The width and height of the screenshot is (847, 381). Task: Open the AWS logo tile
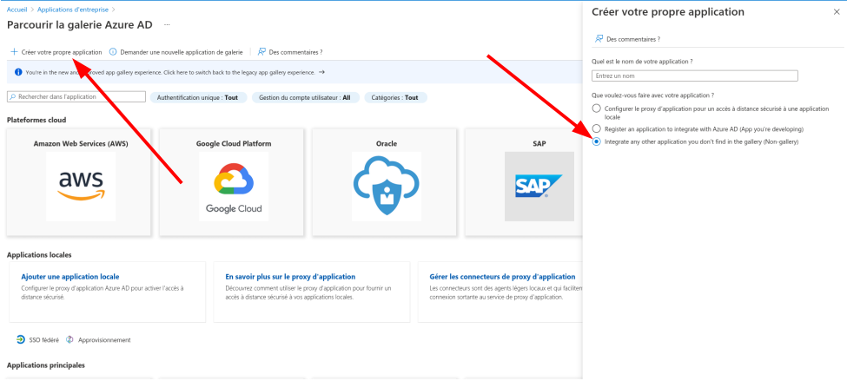click(81, 187)
